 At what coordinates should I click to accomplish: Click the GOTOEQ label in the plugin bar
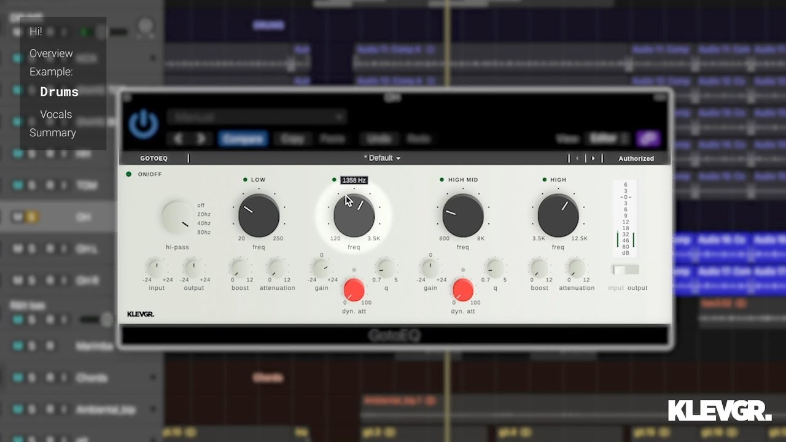154,158
